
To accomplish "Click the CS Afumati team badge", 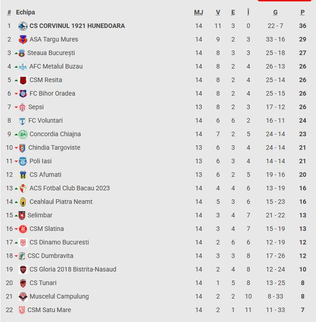I will click(x=23, y=175).
